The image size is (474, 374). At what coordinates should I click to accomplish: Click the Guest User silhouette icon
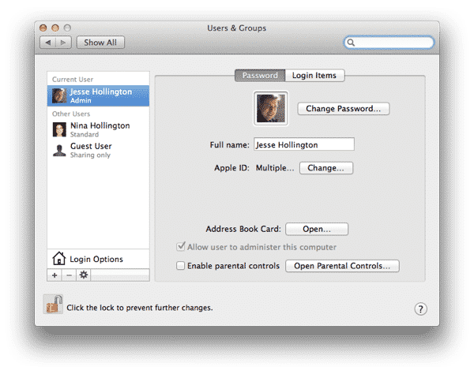[59, 151]
